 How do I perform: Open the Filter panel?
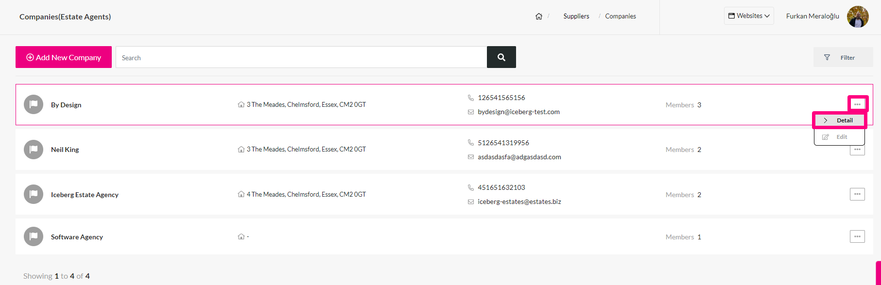click(x=843, y=57)
